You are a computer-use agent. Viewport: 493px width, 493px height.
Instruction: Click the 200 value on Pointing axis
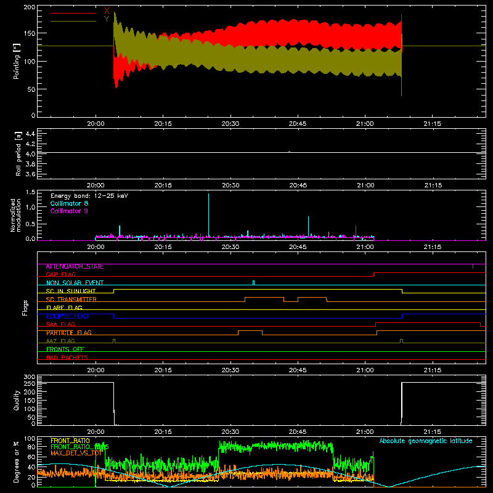[x=30, y=7]
